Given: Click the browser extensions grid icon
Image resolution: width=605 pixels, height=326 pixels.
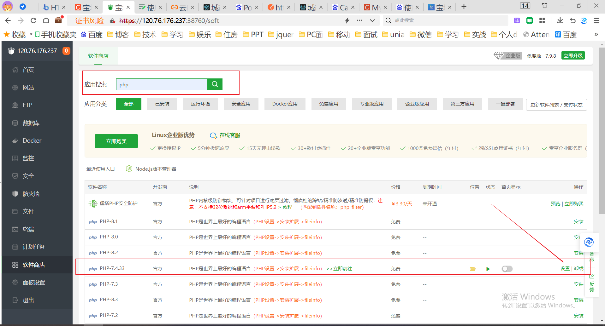Looking at the screenshot, I should pos(542,20).
